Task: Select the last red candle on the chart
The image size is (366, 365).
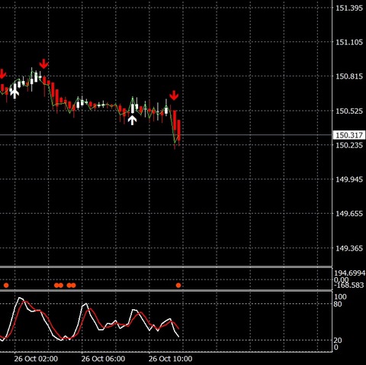Action: click(x=179, y=131)
